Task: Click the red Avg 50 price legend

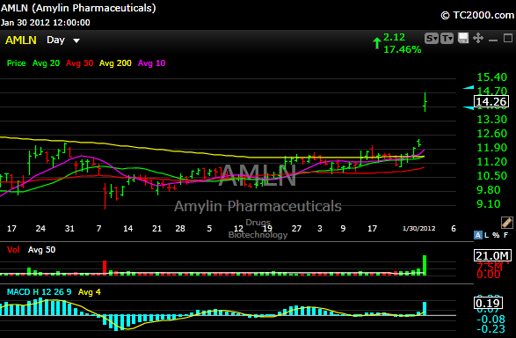Action: click(80, 63)
